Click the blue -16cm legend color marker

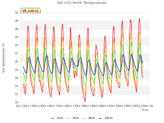coord(100,118)
